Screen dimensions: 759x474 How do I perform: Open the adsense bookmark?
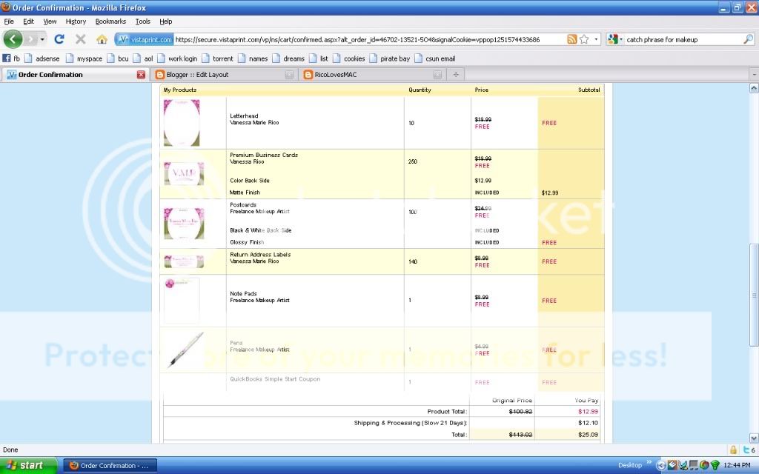[42, 59]
